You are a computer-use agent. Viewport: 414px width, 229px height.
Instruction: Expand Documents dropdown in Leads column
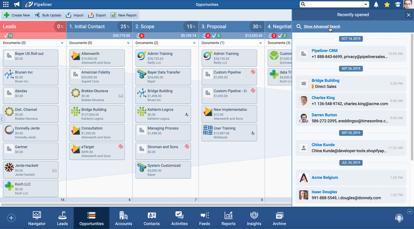(62, 43)
